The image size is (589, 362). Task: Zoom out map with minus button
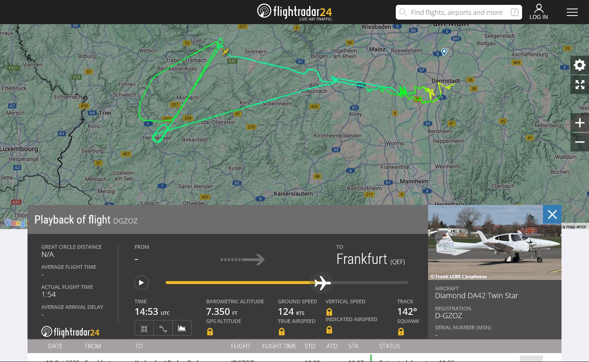pos(580,142)
